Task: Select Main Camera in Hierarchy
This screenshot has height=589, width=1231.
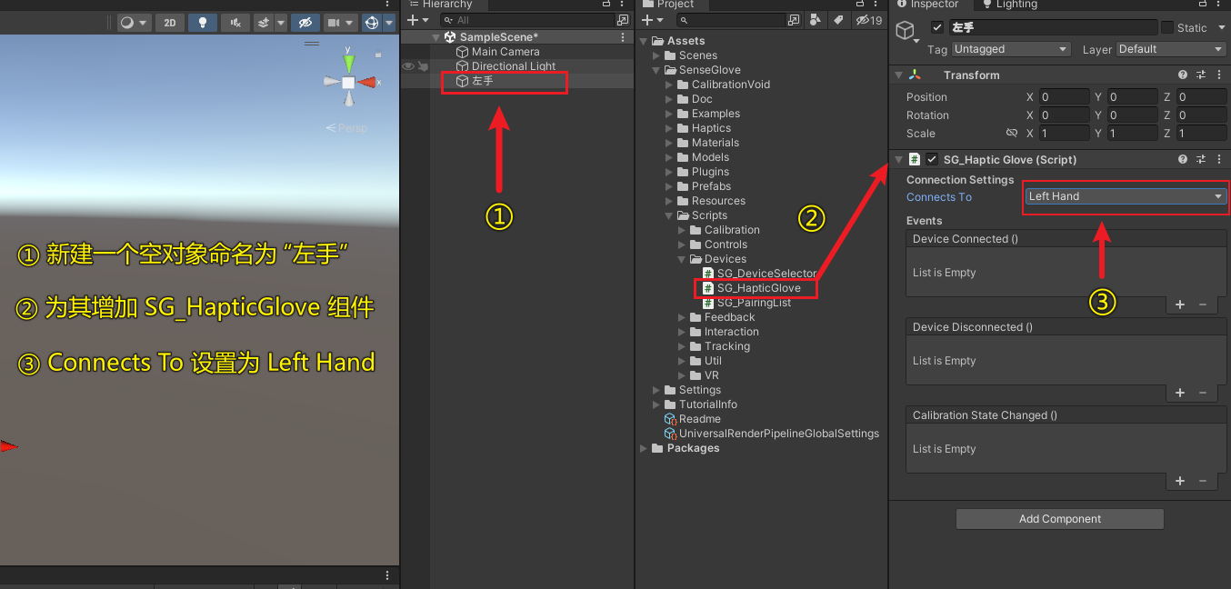Action: (x=505, y=52)
